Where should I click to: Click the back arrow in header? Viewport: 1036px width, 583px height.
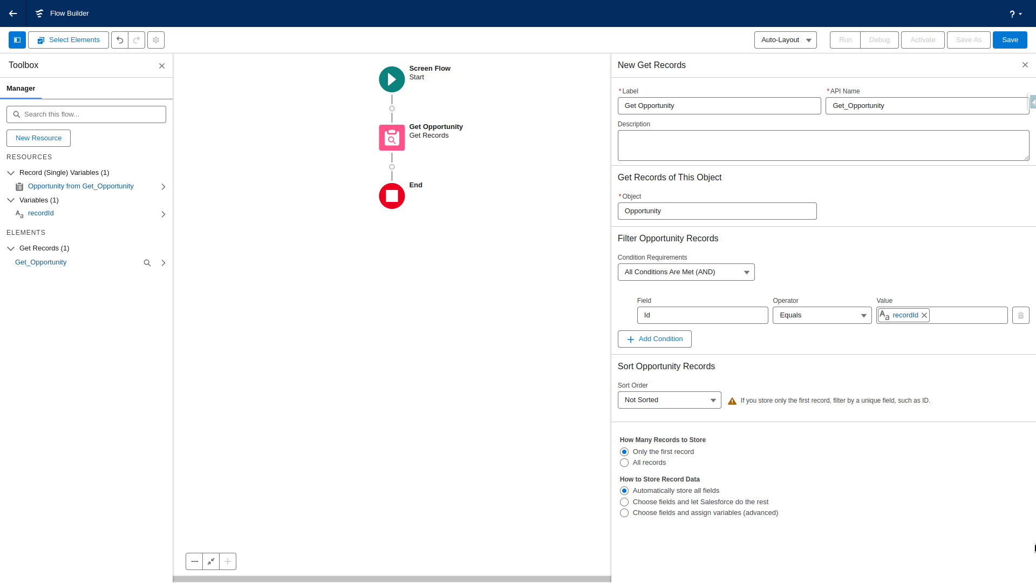(13, 13)
